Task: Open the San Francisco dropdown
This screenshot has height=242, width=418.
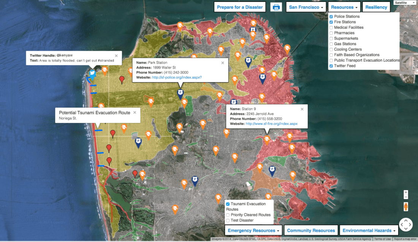Action: coord(306,7)
